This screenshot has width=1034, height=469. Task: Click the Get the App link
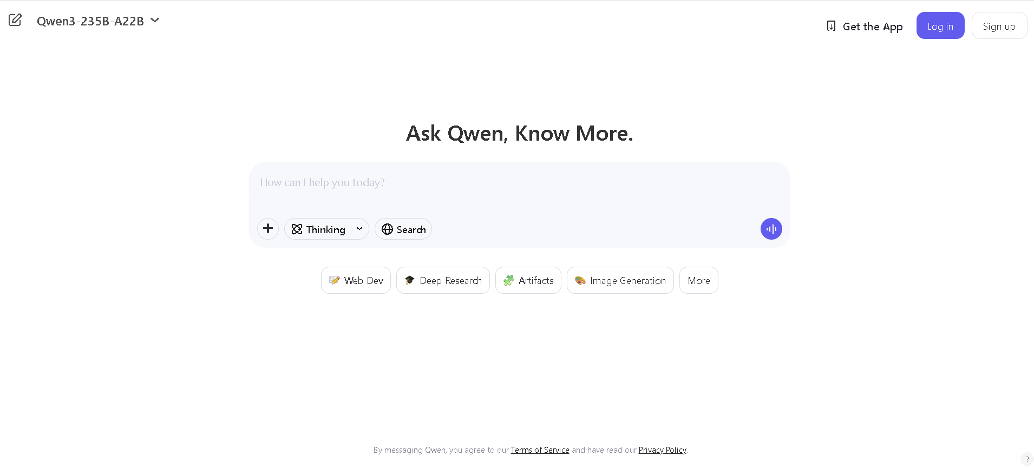click(865, 26)
